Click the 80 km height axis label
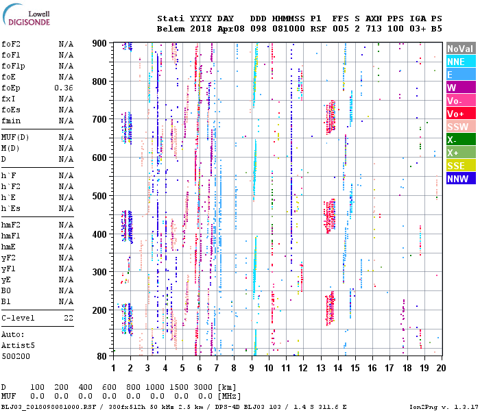 [102, 356]
